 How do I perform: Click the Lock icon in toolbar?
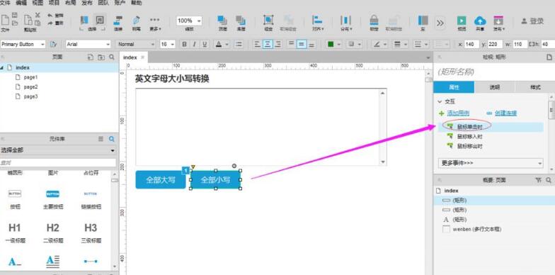tap(374, 20)
